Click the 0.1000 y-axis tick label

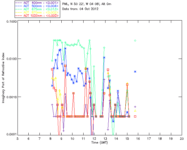(x=11, y=21)
